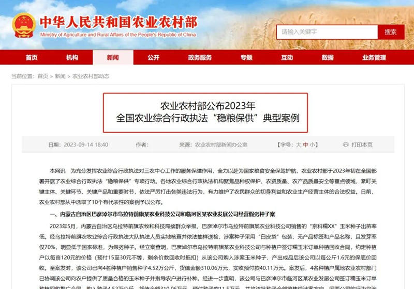Screen dimensions: 414x289
Task: Click the national emblem logo
Action: [x=24, y=25]
